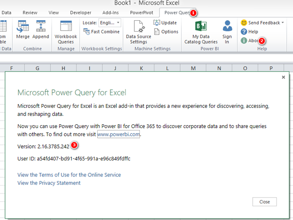Switch to the Developer tab

[x=81, y=13]
